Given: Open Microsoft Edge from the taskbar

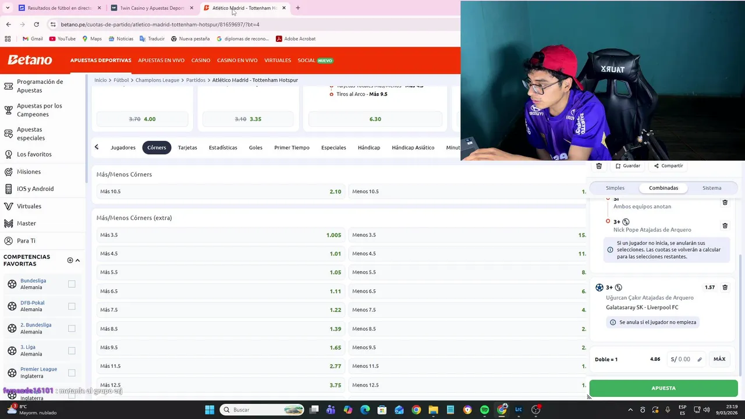Looking at the screenshot, I should pos(365,410).
